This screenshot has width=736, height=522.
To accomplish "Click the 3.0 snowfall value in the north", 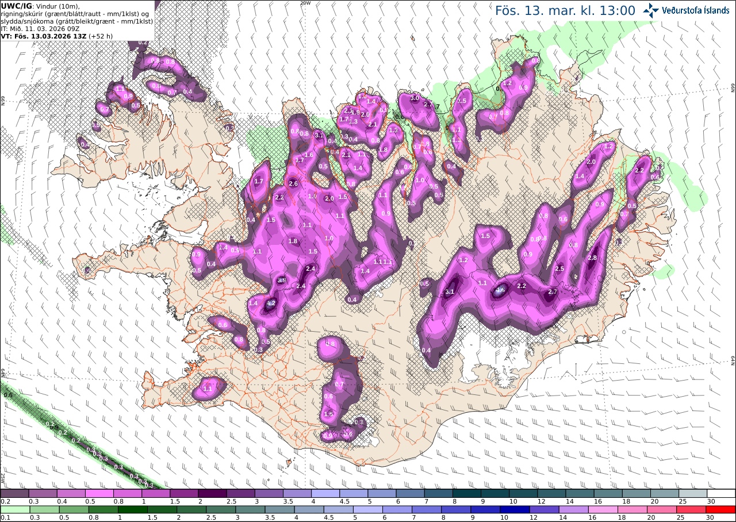I will point(415,98).
